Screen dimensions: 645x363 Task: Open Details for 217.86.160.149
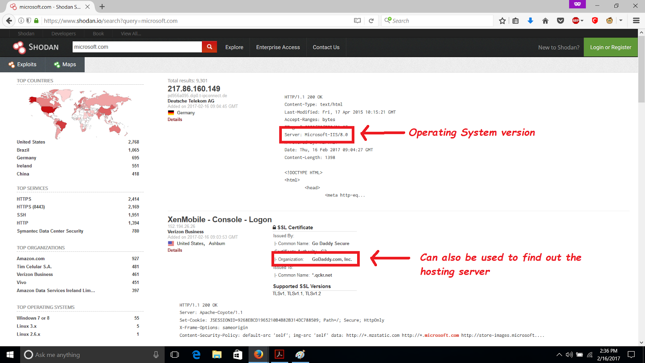point(175,119)
